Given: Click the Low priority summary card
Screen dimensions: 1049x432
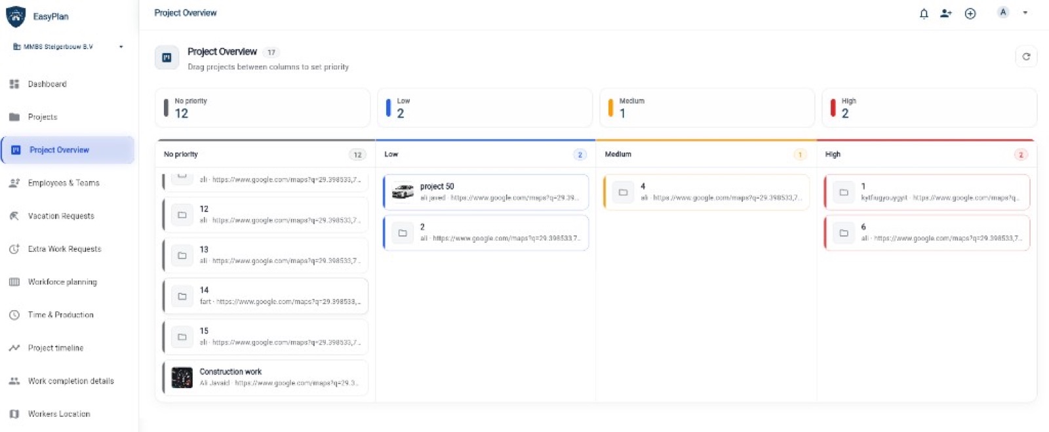Looking at the screenshot, I should click(485, 108).
